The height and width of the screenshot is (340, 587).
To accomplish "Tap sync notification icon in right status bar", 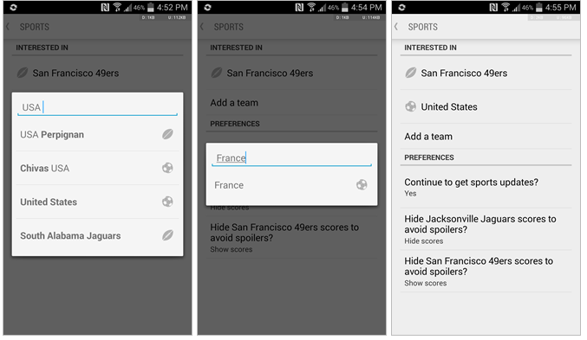I will point(401,7).
